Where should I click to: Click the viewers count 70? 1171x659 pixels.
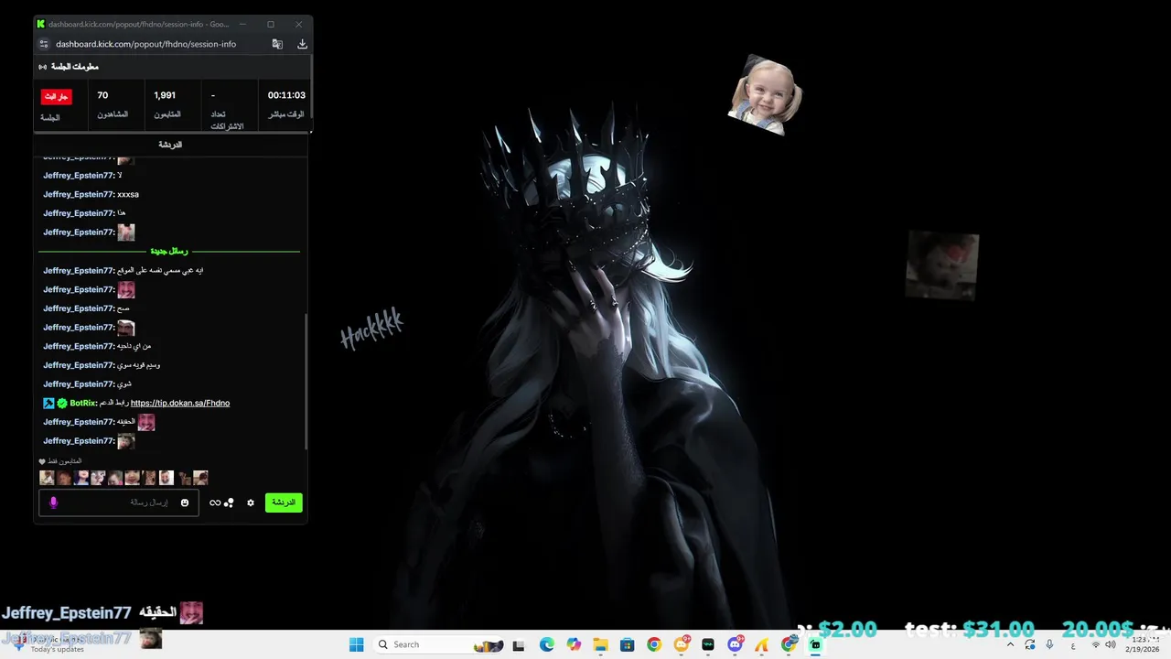(102, 95)
